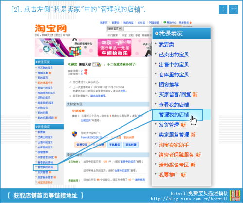Open 求购宝贝 in the buyer sidebar
Screen dimensions: 243x203
point(43,108)
